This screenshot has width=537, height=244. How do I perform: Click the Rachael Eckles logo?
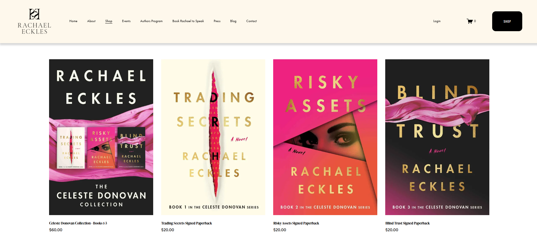pyautogui.click(x=34, y=22)
